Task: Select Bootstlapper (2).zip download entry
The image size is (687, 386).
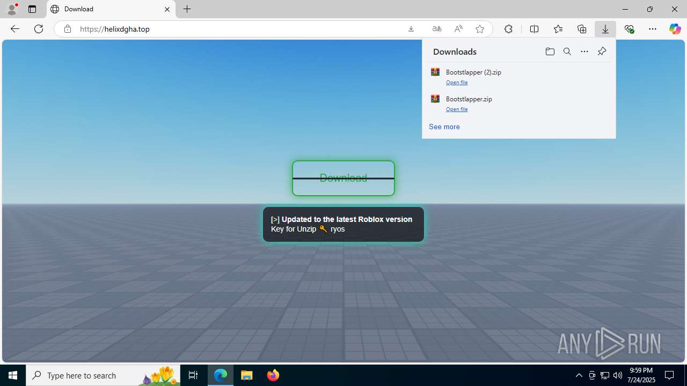Action: coord(519,76)
